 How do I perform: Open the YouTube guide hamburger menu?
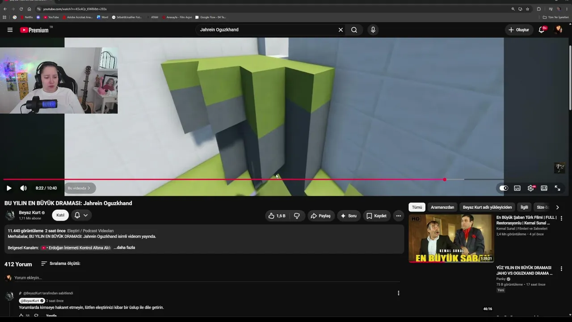coord(10,30)
